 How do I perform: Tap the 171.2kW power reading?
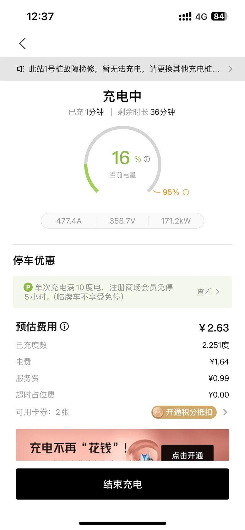click(176, 221)
